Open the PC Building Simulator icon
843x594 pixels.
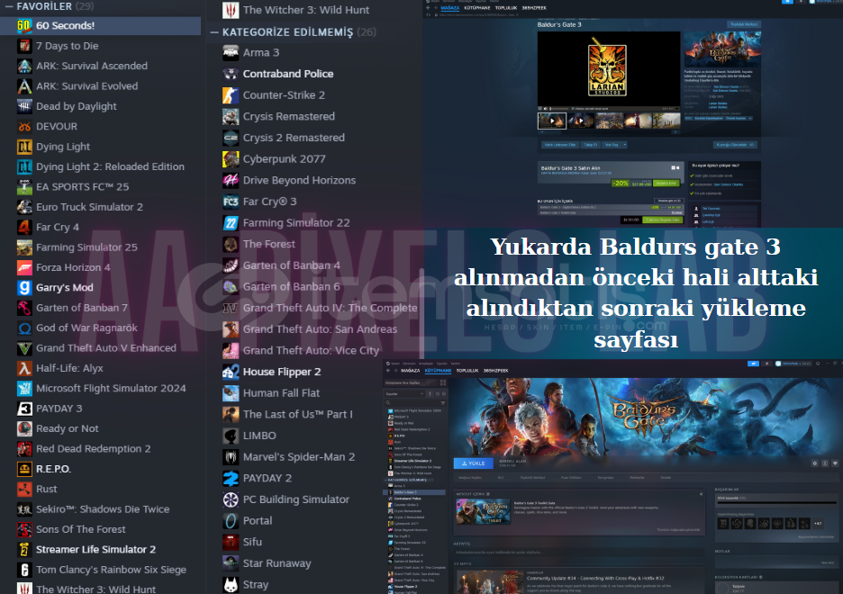[231, 499]
